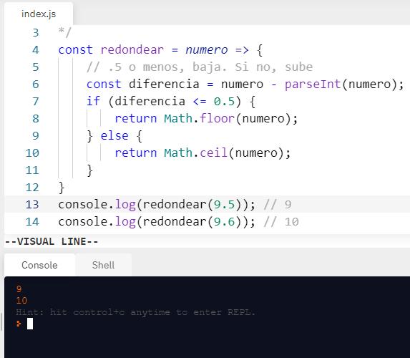Click the console output value 9
Screen dimensions: 410x358
pyautogui.click(x=19, y=289)
